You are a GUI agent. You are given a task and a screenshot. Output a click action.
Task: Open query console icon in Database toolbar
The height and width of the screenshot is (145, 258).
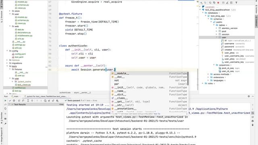click(231, 3)
